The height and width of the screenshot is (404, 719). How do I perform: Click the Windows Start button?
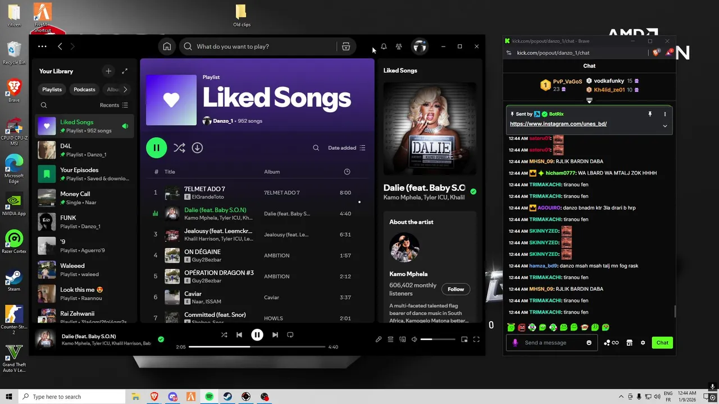click(x=9, y=397)
